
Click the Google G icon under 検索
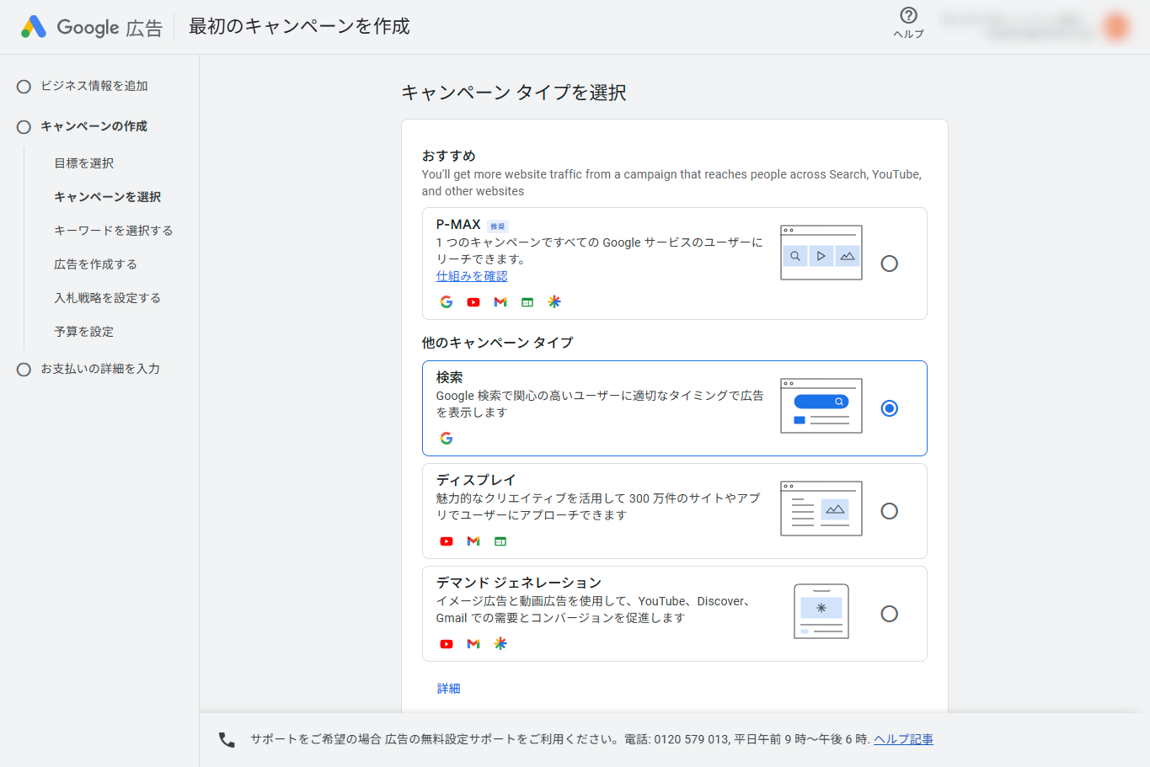447,438
